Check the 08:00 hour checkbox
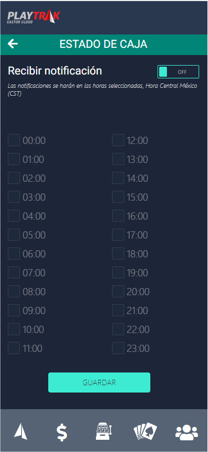This screenshot has width=208, height=452. point(14,291)
